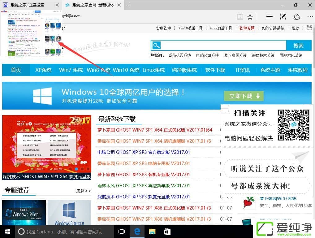
Task: Open the Make a Web Note tool
Action: click(283, 17)
